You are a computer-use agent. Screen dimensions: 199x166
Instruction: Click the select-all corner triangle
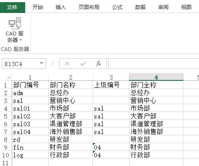(8, 77)
